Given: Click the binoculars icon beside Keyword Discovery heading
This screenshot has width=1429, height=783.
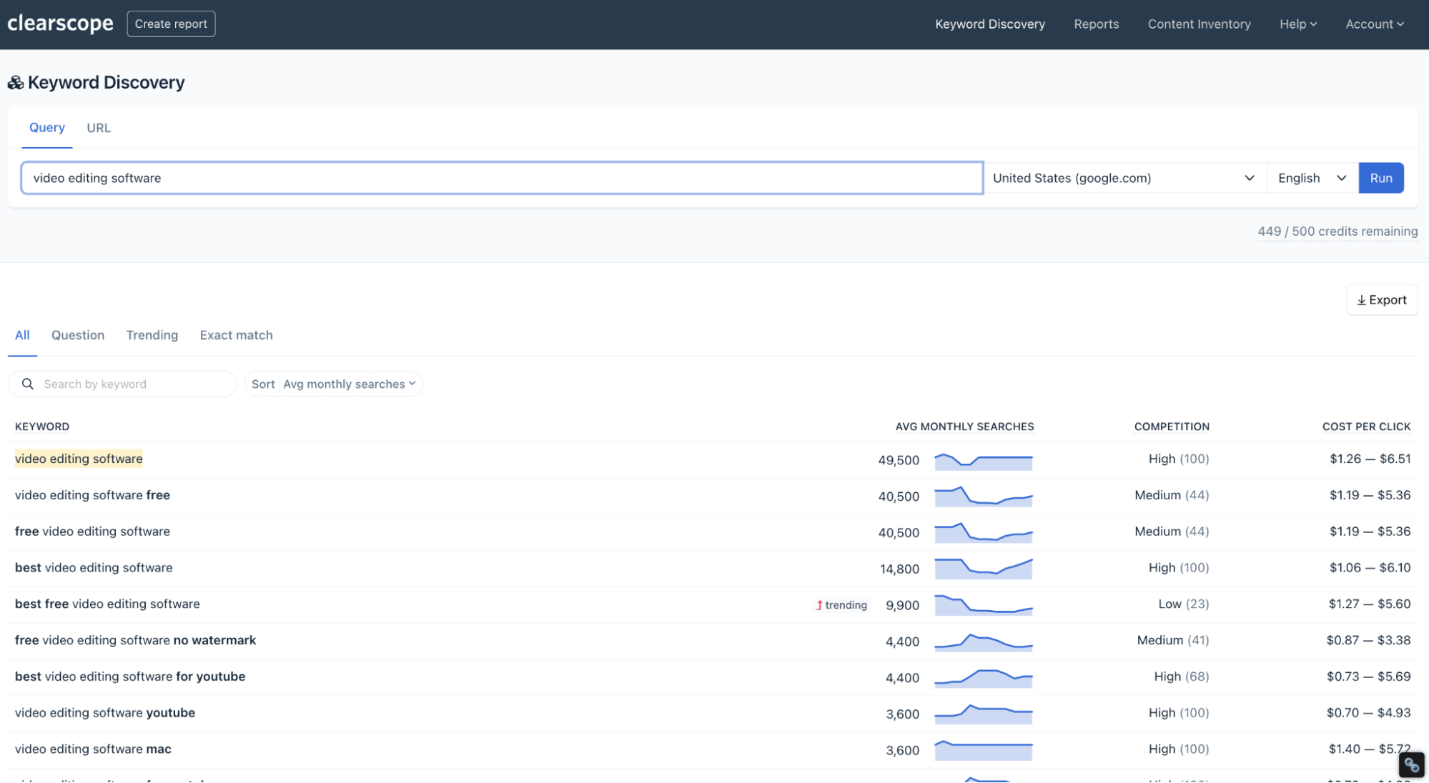Looking at the screenshot, I should (16, 83).
